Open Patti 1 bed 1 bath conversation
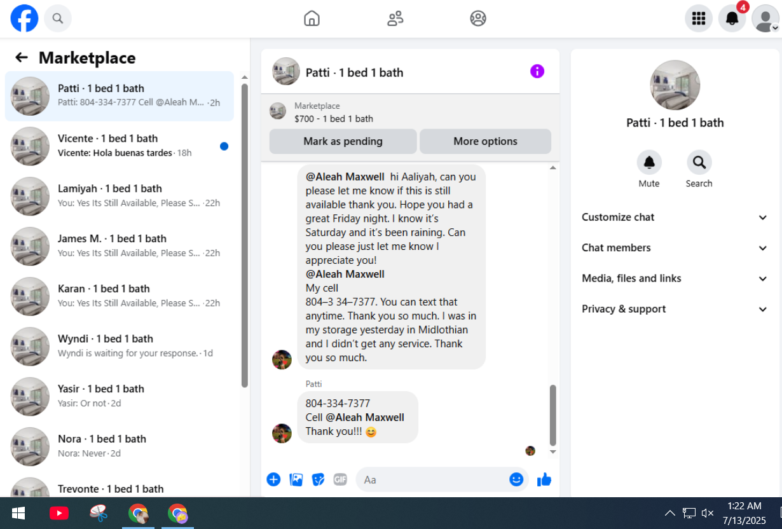Viewport: 782px width, 529px height. click(x=120, y=96)
